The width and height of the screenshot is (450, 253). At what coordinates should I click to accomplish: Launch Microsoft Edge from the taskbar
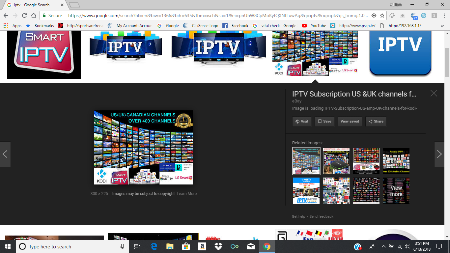click(x=154, y=246)
